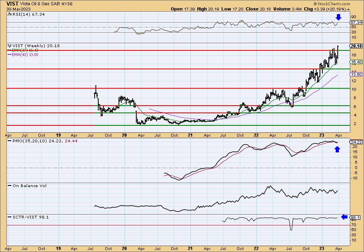Click the VIST ticker symbol in the header

[12, 4]
